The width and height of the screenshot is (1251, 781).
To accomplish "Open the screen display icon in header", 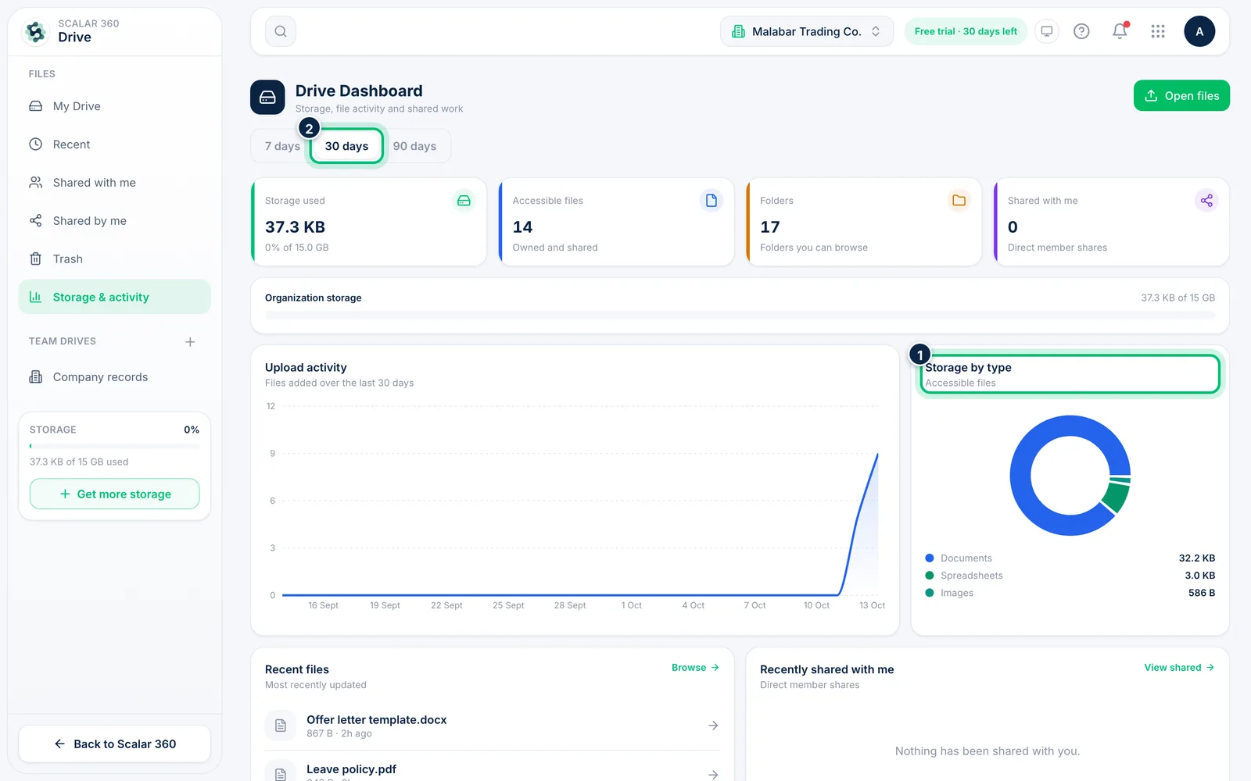I will click(x=1046, y=31).
